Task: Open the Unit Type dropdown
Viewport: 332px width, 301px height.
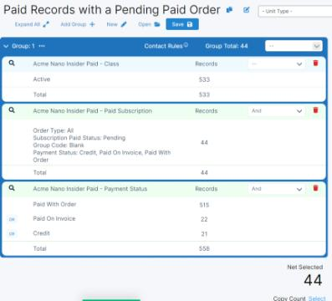Action: click(295, 12)
